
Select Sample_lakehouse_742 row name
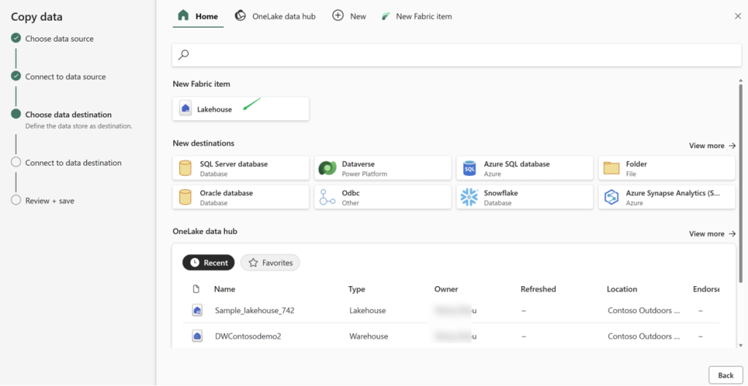tap(255, 311)
